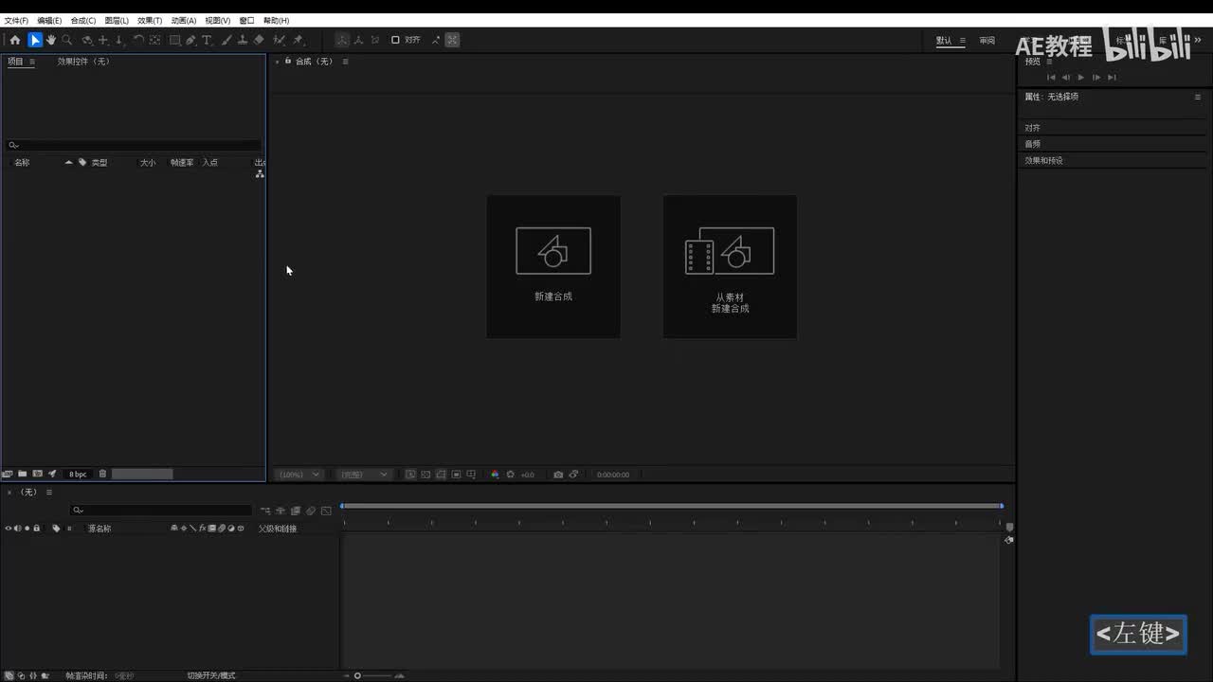Click the 从素材新建合成 button

coord(730,266)
